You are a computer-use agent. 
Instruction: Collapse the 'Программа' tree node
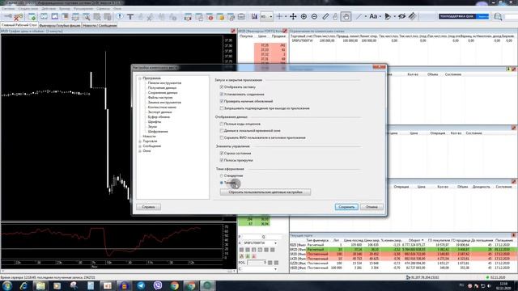140,78
